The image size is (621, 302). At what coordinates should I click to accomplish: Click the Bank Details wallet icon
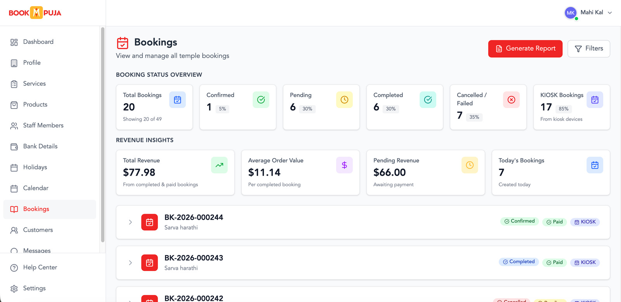tap(14, 147)
